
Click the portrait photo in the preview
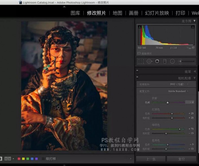click(64, 86)
